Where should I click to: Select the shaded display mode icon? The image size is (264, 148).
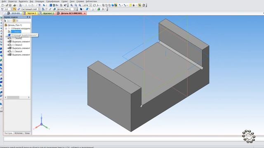click(x=113, y=5)
